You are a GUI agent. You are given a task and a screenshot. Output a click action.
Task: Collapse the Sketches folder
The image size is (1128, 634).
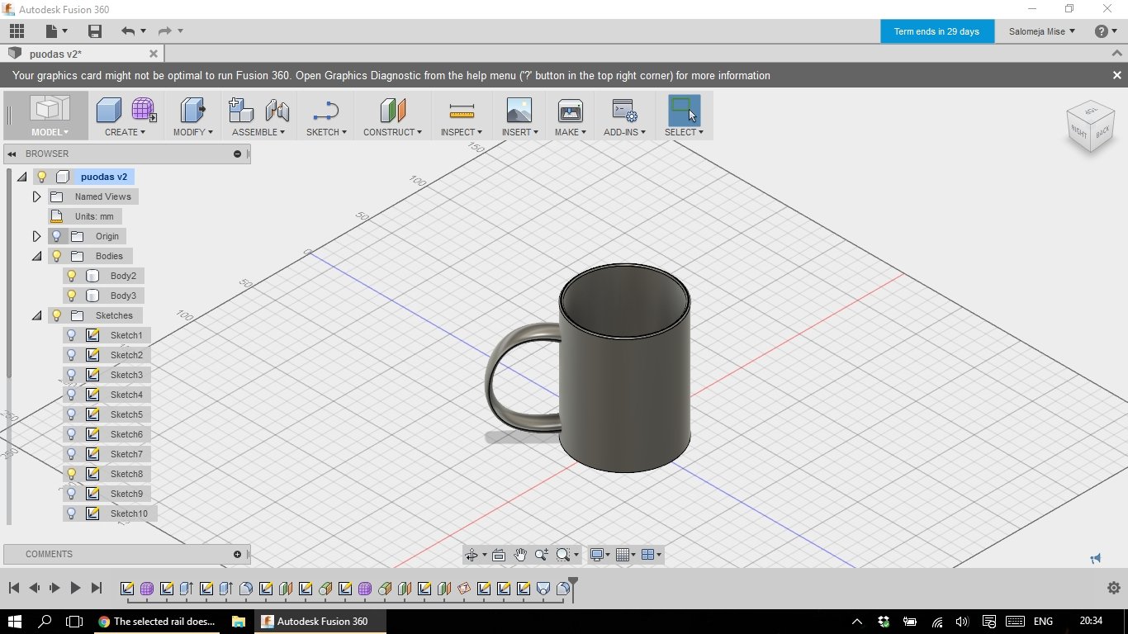[36, 315]
